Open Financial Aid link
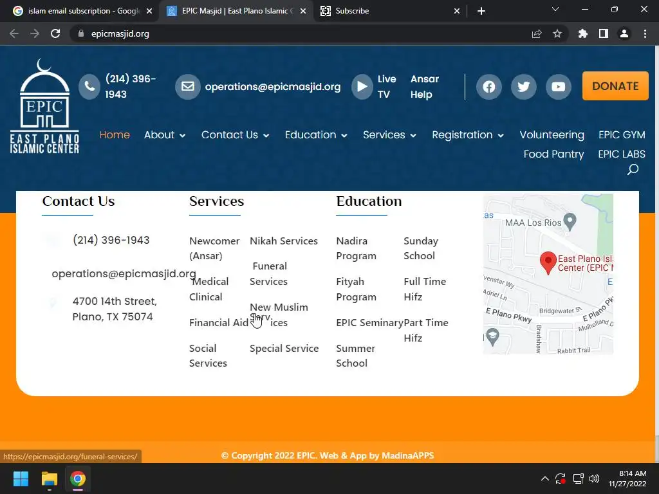 point(219,323)
